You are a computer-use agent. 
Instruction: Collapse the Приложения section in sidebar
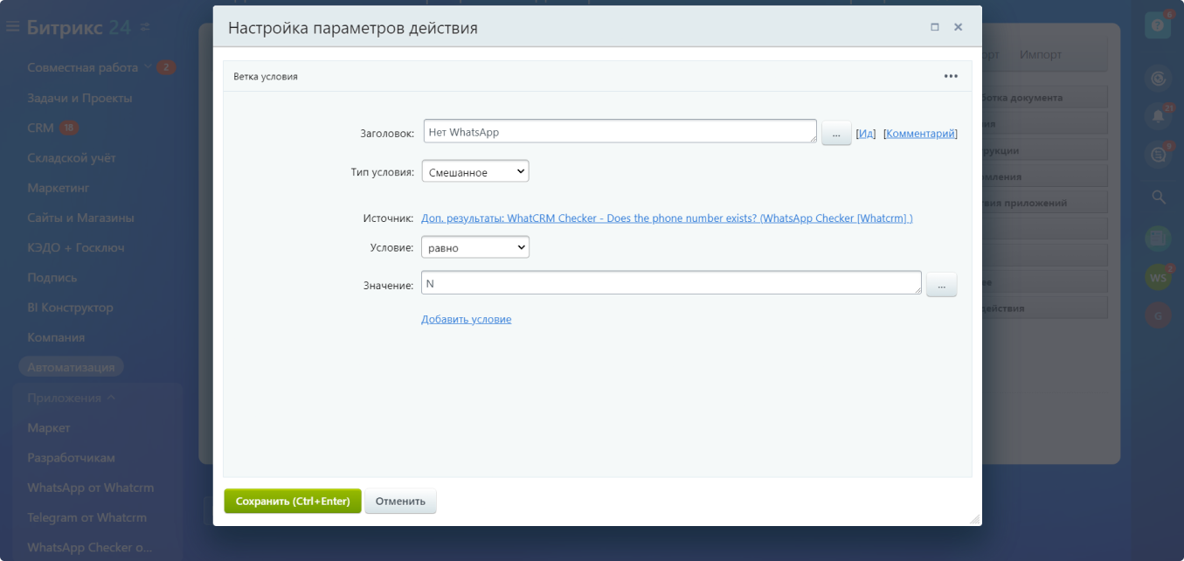(110, 398)
